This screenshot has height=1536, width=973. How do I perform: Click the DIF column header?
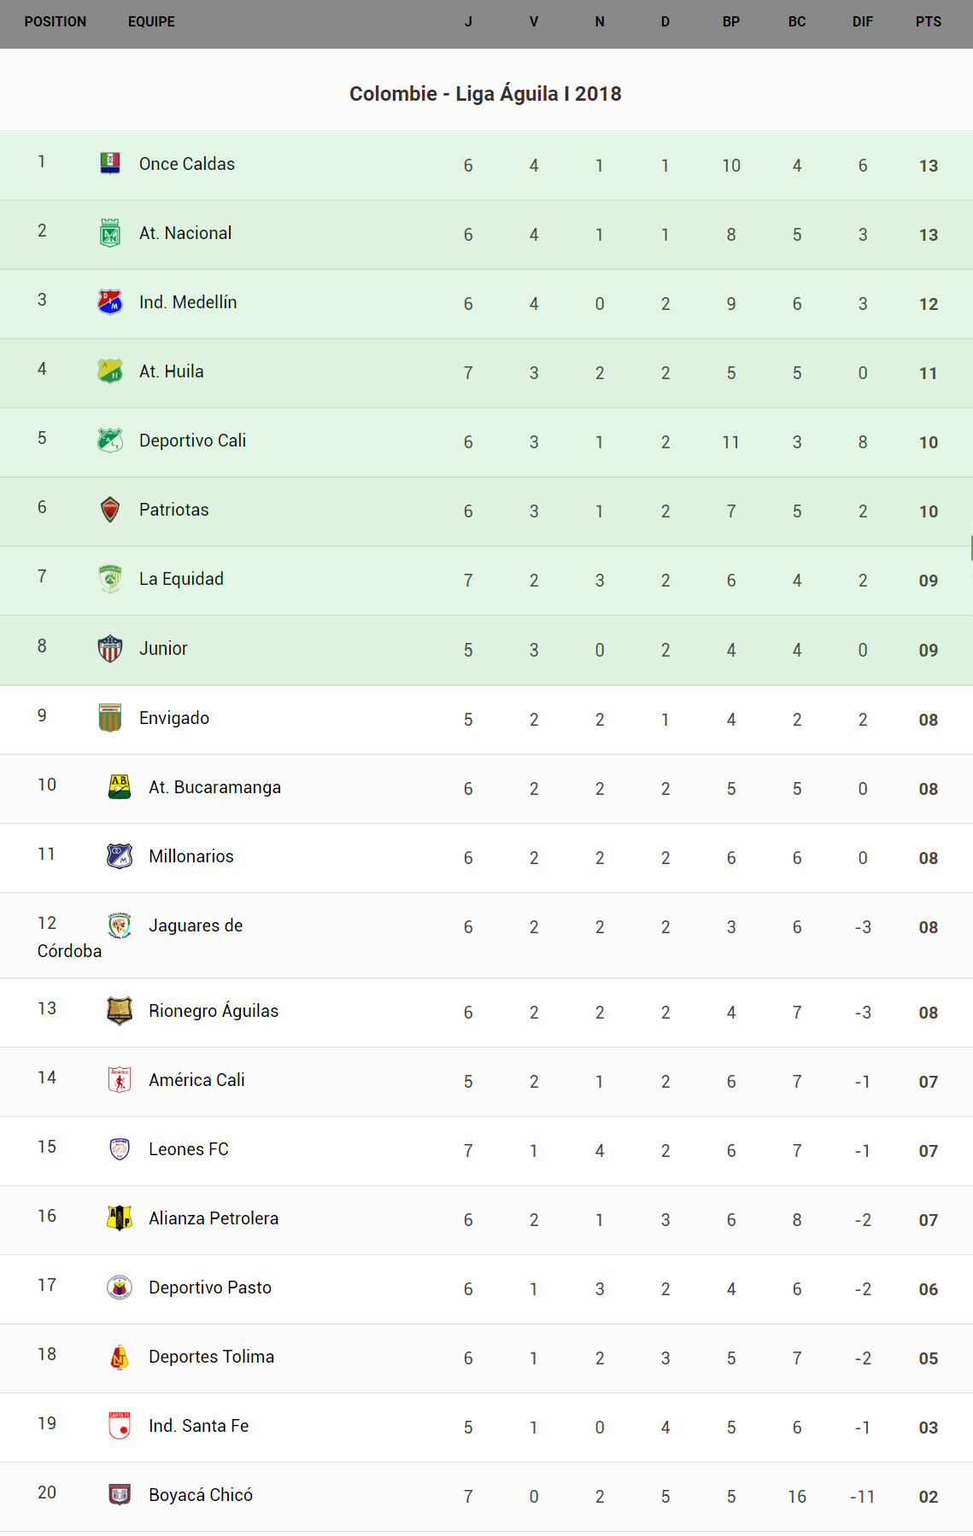click(862, 22)
